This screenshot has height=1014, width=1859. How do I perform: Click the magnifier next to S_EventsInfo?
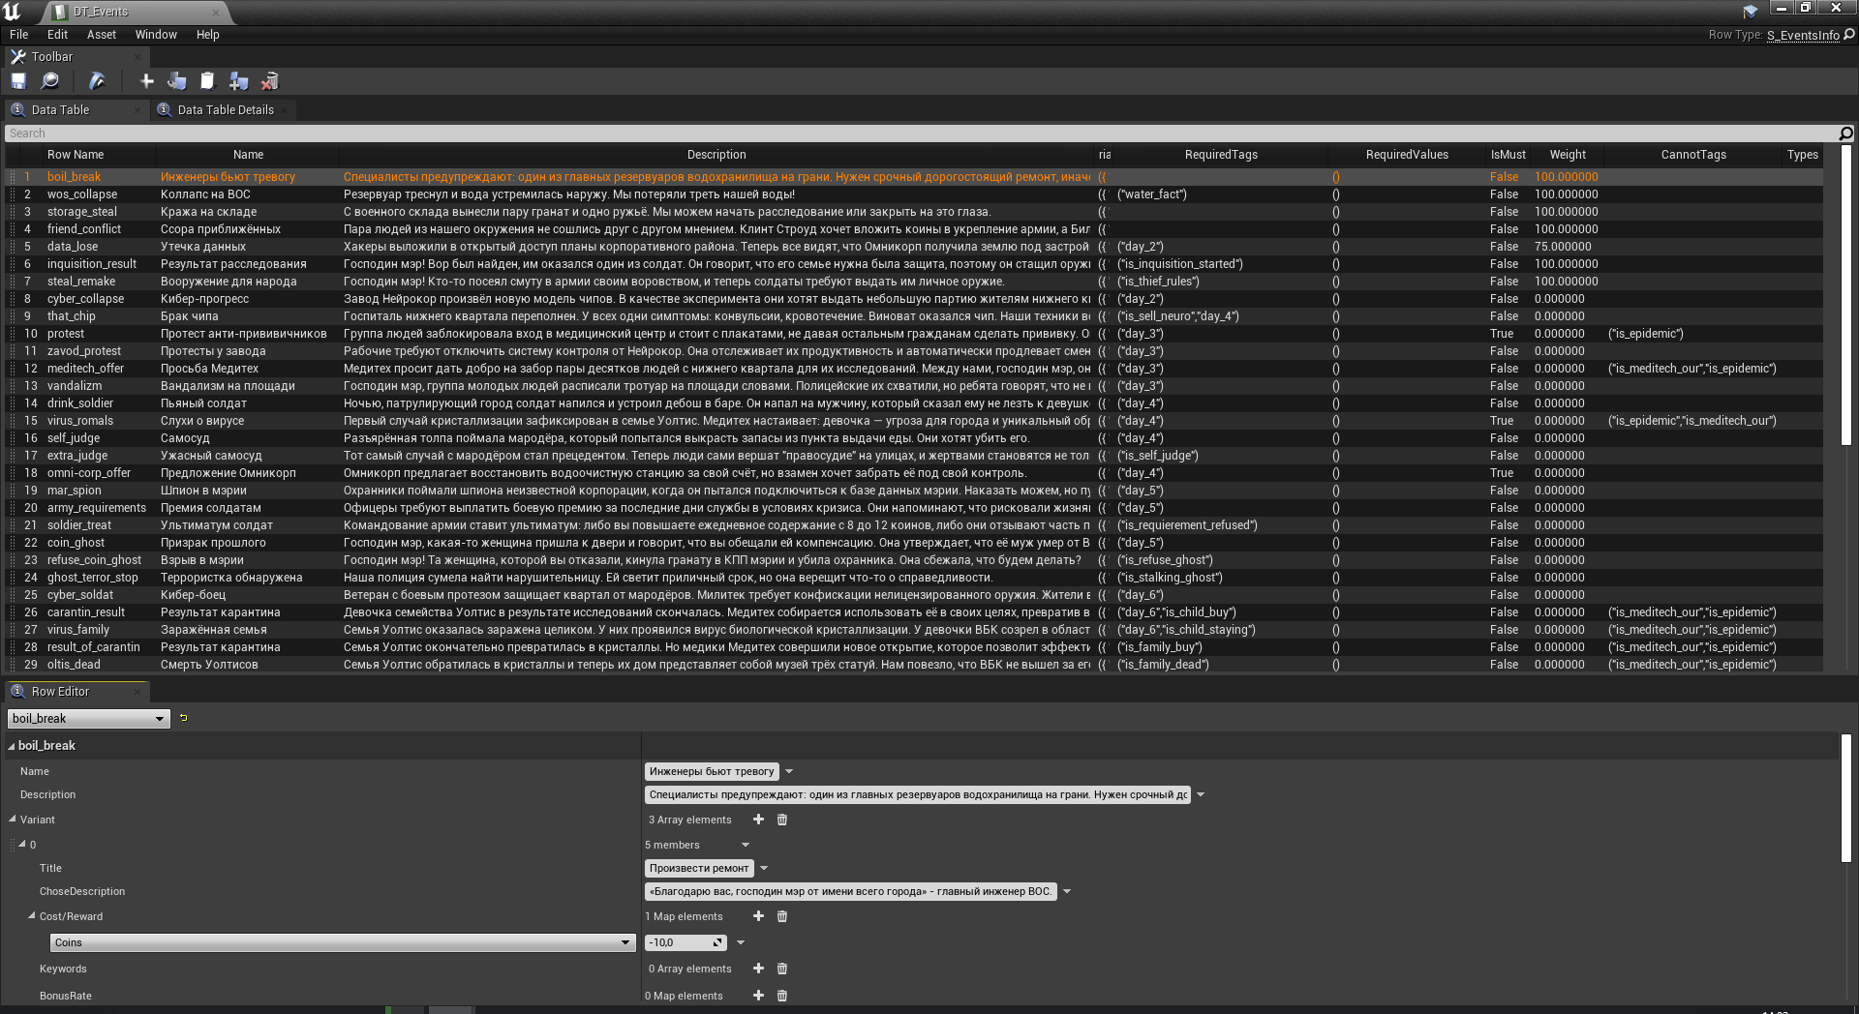(1848, 35)
